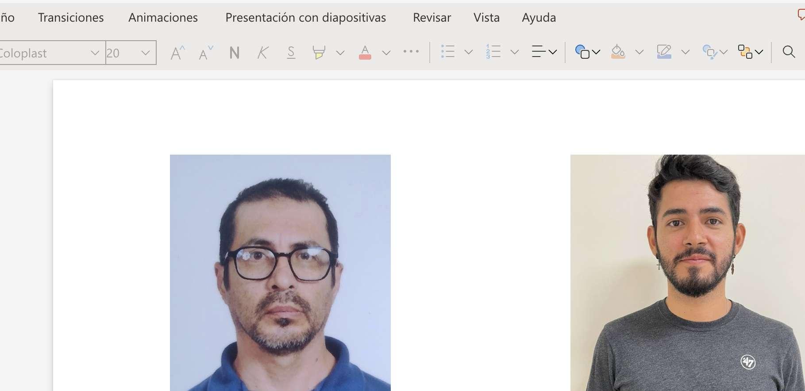Toggle italic (K) formatting

262,53
